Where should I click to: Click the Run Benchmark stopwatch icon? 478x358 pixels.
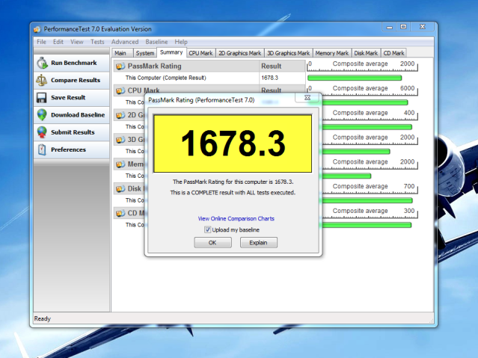point(42,63)
